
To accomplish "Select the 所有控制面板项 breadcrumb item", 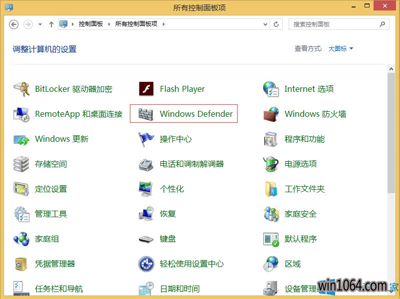I will coord(136,24).
